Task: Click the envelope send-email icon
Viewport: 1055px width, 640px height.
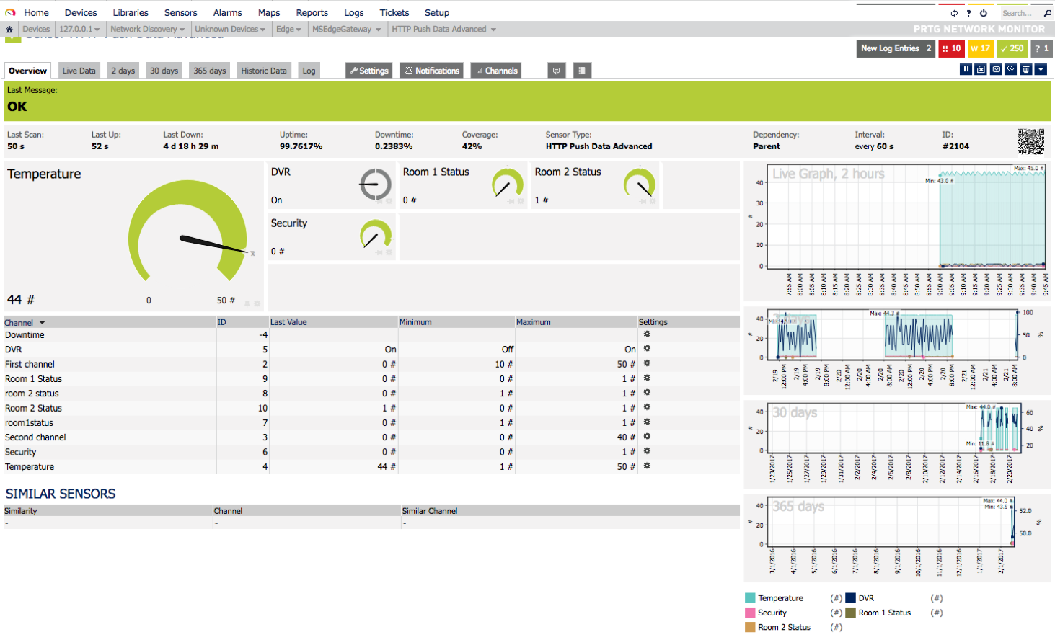Action: [x=997, y=69]
